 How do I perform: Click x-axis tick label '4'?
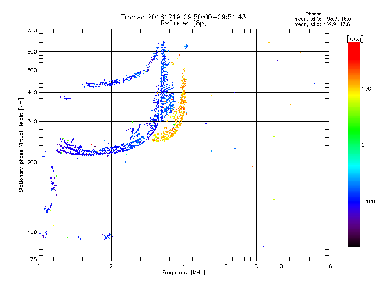coord(184,266)
